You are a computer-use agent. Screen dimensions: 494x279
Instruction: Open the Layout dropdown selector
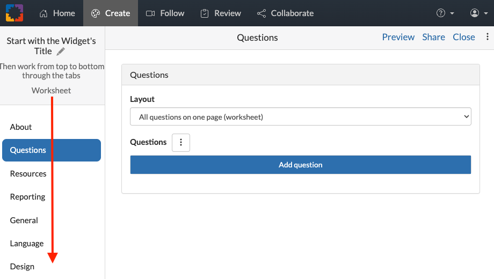coord(301,116)
